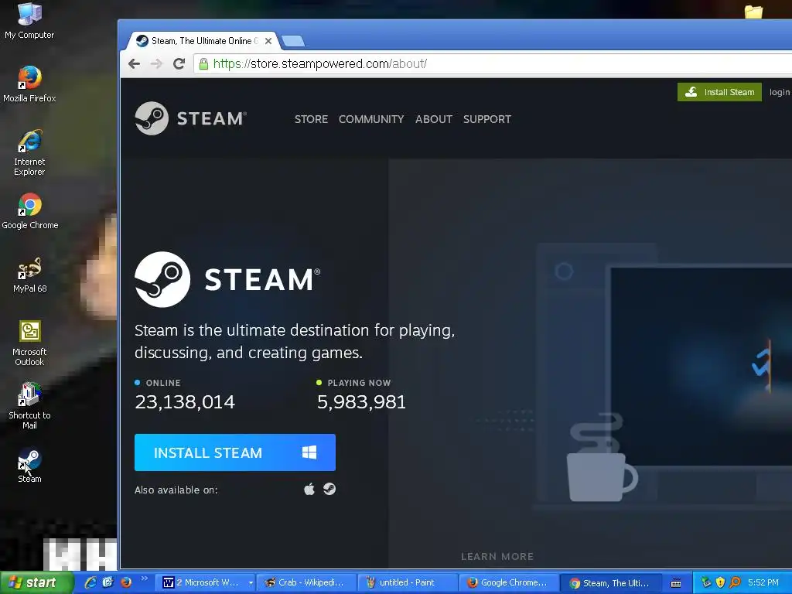Reload the Steam page
Image resolution: width=792 pixels, height=594 pixels.
tap(179, 63)
